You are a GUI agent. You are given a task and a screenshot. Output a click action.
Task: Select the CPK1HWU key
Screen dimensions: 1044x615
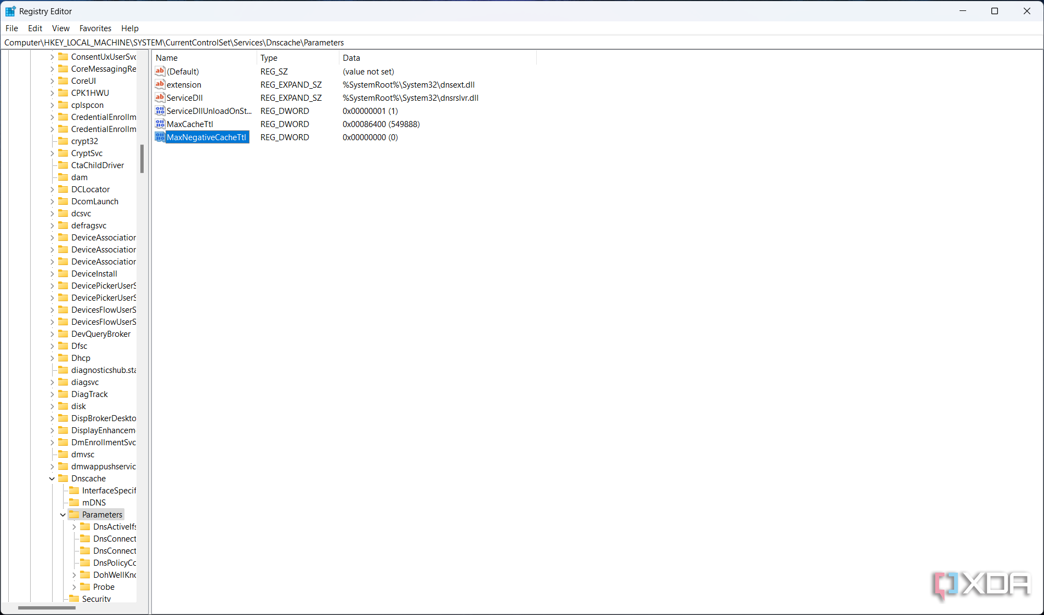click(x=90, y=93)
